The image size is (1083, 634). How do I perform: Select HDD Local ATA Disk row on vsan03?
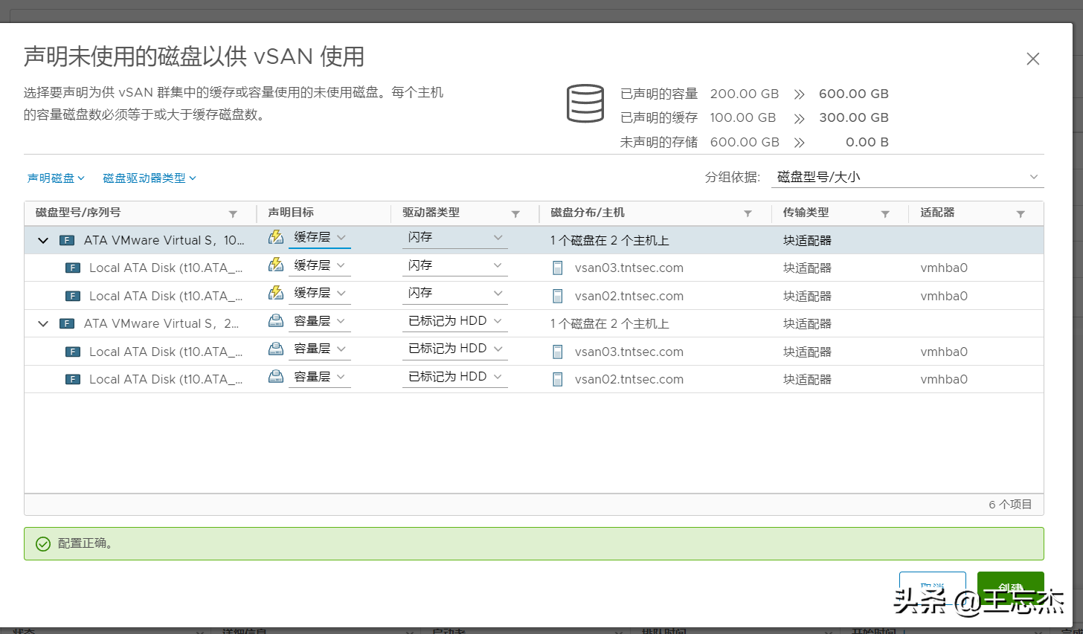click(x=533, y=352)
